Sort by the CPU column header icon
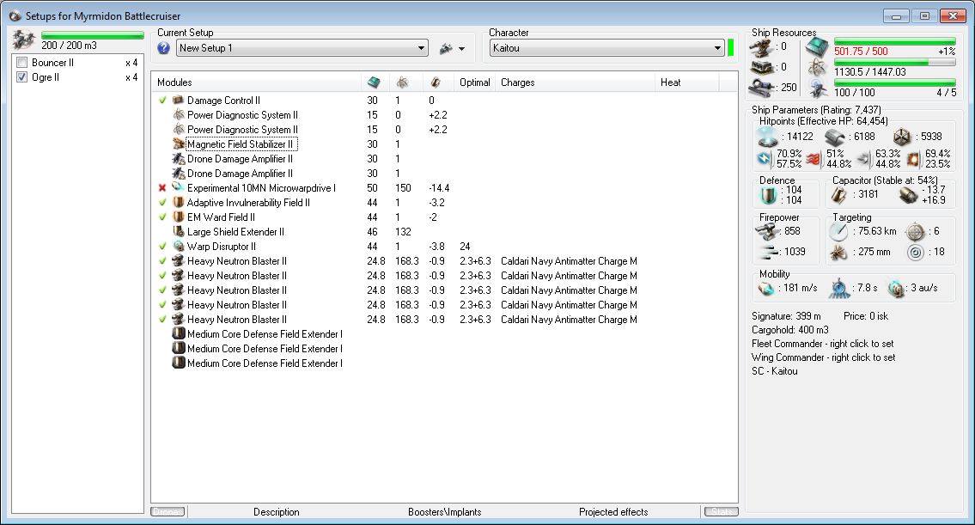The height and width of the screenshot is (525, 975). (374, 82)
